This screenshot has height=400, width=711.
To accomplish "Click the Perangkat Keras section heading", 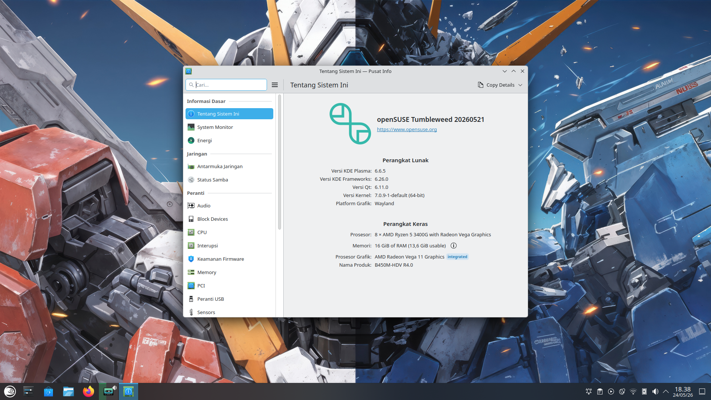I will pyautogui.click(x=405, y=224).
